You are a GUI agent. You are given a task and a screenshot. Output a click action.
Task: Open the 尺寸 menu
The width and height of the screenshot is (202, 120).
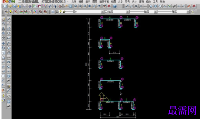coord(134,2)
